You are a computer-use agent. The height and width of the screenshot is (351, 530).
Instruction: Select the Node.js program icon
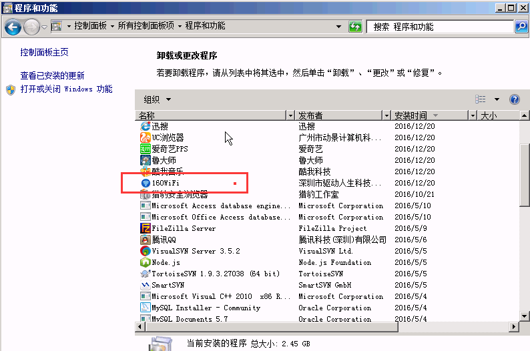coord(146,262)
